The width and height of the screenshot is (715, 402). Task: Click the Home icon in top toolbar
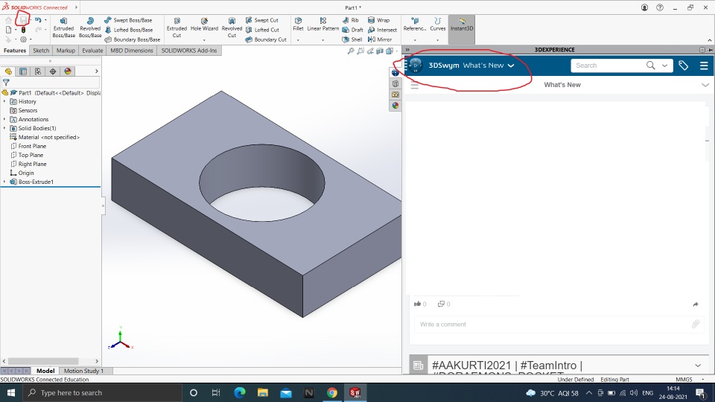click(8, 20)
